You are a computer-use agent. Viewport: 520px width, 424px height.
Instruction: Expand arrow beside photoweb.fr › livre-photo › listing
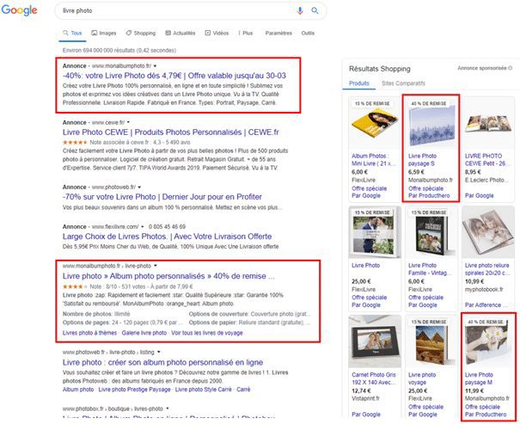point(159,352)
